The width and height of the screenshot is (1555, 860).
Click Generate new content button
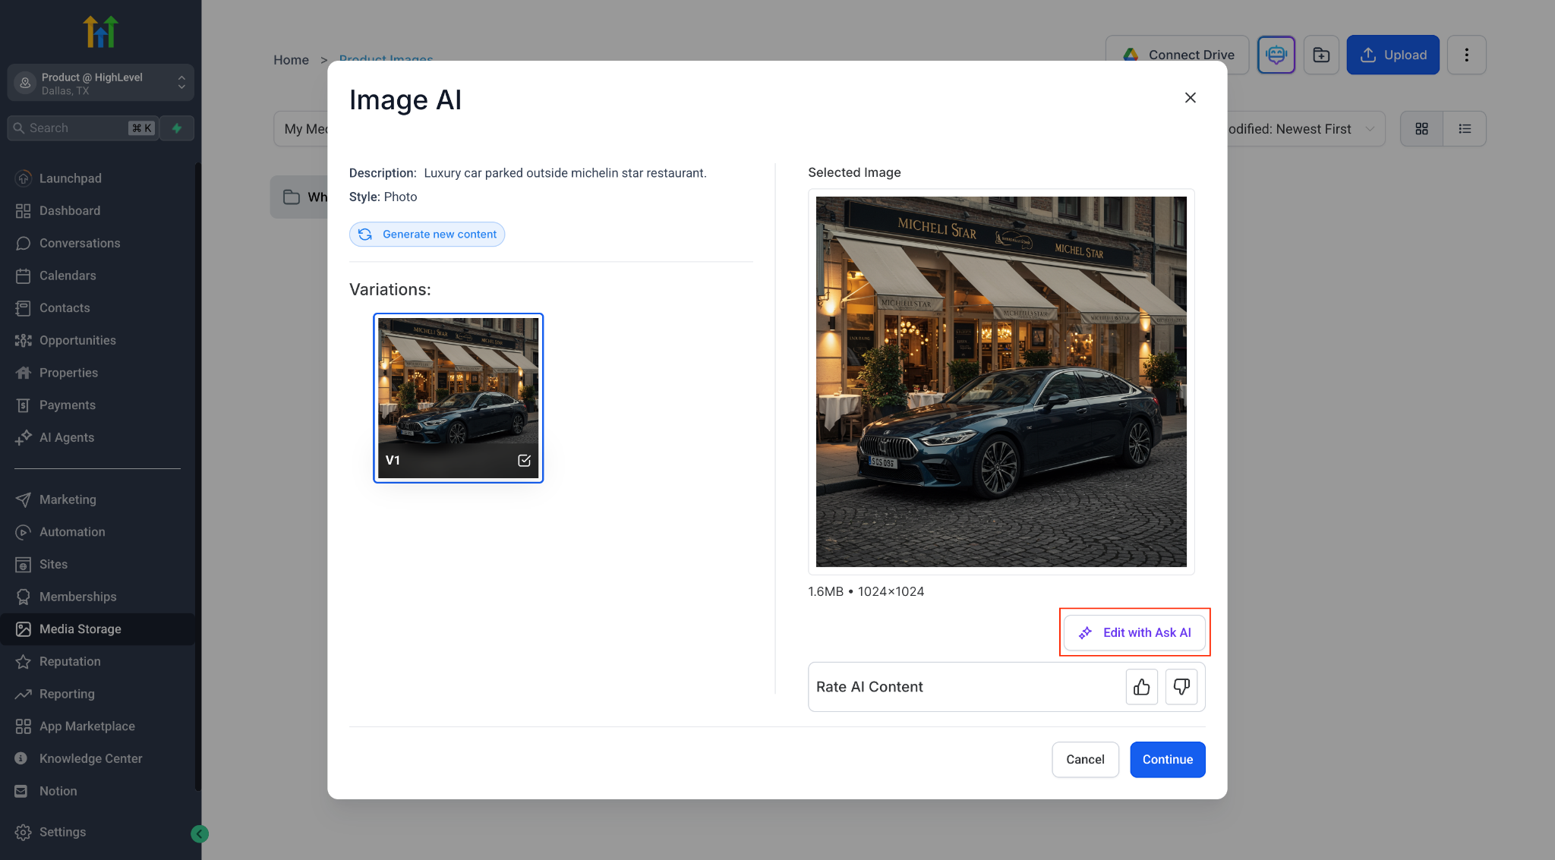pyautogui.click(x=427, y=234)
